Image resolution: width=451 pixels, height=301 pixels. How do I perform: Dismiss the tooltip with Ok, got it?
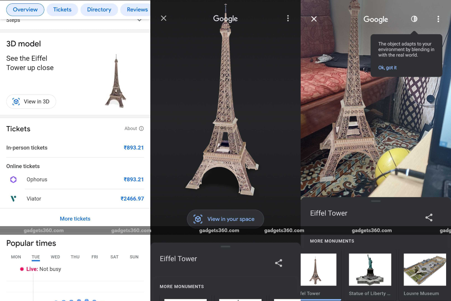(x=387, y=68)
